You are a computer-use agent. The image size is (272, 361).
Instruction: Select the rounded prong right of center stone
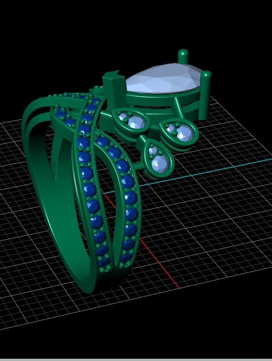click(205, 94)
